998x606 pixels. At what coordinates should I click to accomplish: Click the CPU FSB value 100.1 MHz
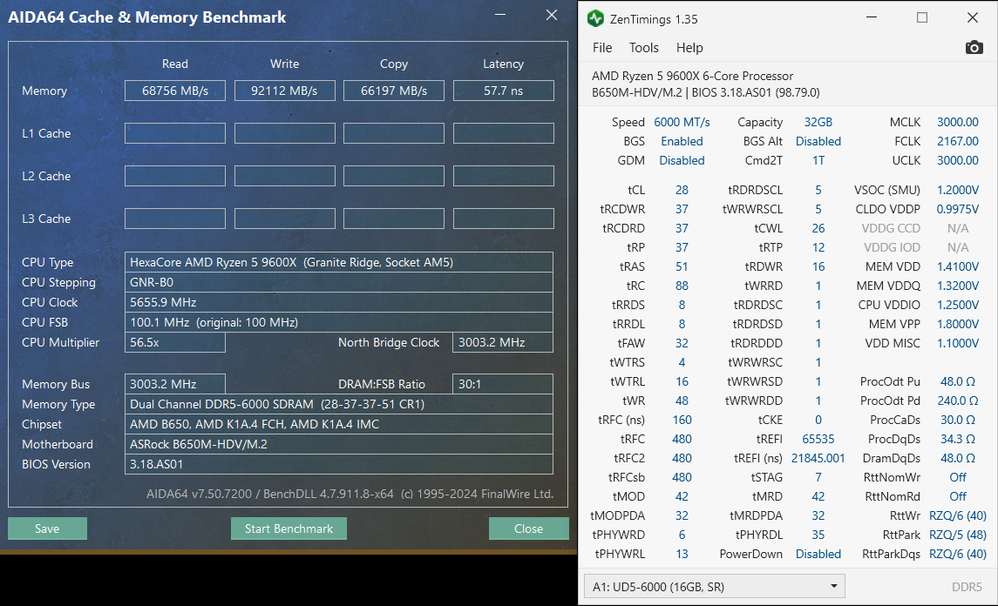tap(338, 322)
